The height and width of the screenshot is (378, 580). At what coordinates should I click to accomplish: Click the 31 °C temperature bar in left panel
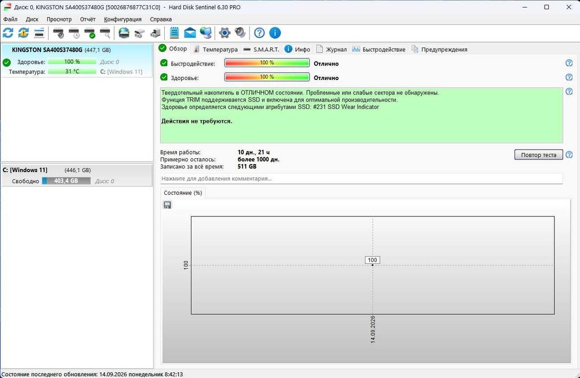pyautogui.click(x=72, y=71)
